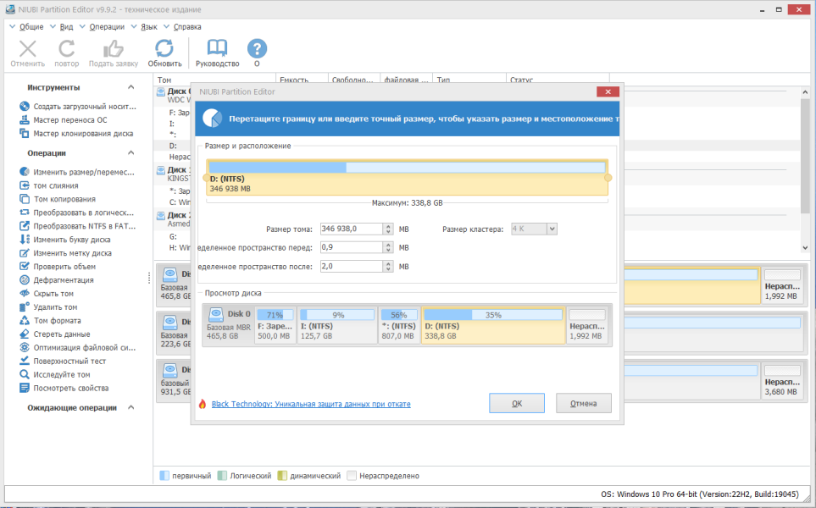Collapse the Ожидающие операции section

click(x=131, y=407)
